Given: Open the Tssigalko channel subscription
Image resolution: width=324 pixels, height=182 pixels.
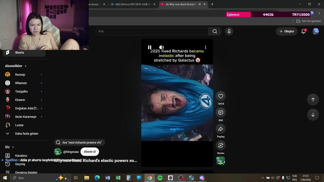Looking at the screenshot, I should click(24, 92).
